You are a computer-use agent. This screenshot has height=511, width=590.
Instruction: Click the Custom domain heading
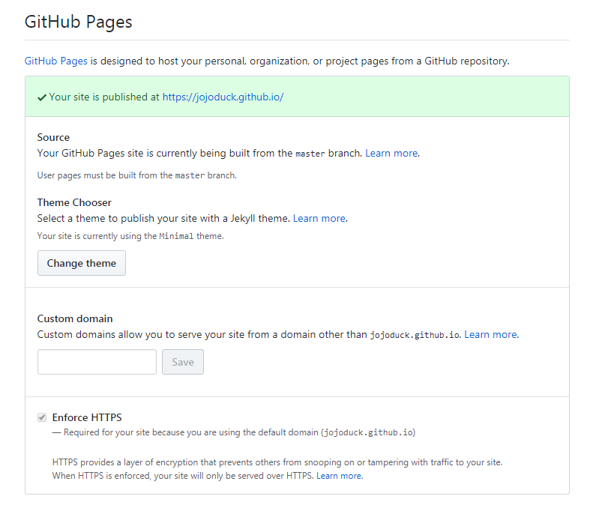(x=75, y=318)
